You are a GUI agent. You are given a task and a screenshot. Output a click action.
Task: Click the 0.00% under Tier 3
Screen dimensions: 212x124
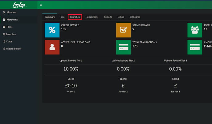[176, 69]
